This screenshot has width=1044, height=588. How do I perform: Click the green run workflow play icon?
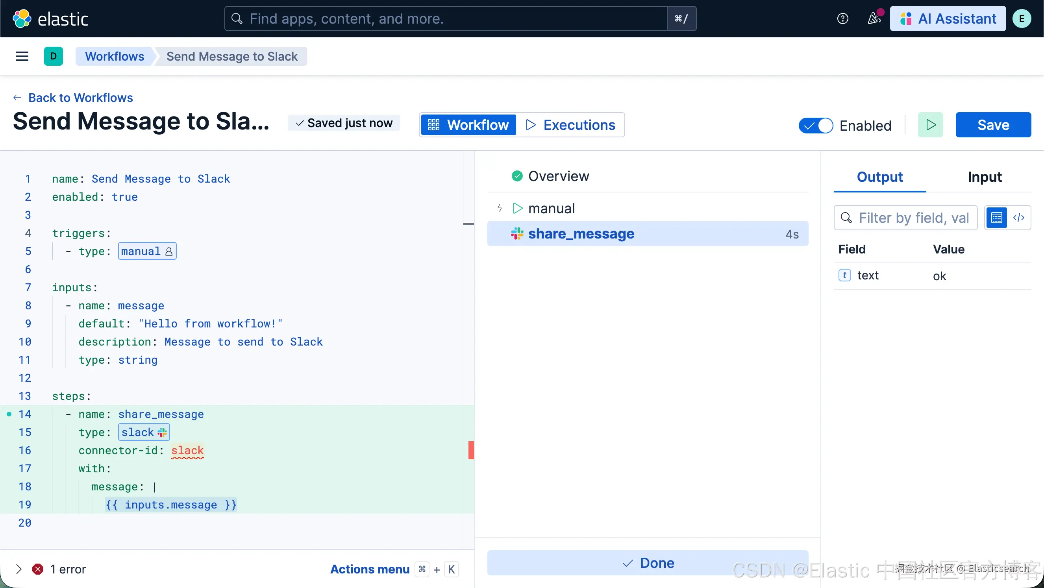931,125
